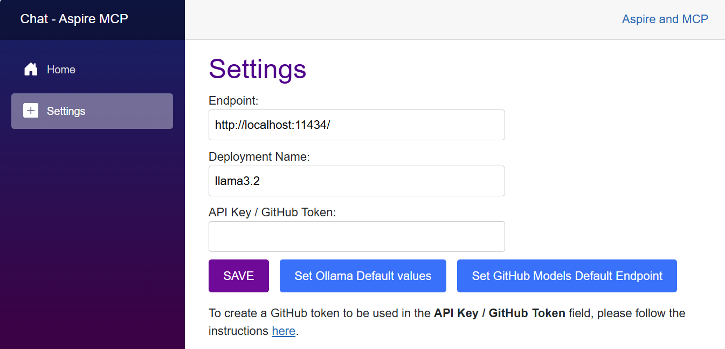This screenshot has width=725, height=349.
Task: Click the Settings plus-square icon
Action: (31, 111)
